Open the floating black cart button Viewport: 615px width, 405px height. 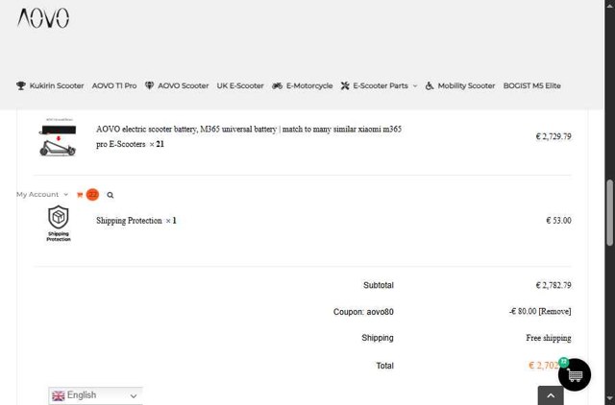(x=575, y=375)
